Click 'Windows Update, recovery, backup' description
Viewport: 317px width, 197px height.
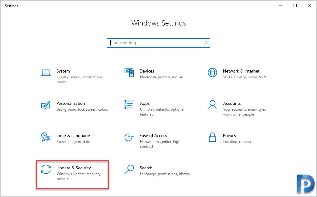(79, 176)
